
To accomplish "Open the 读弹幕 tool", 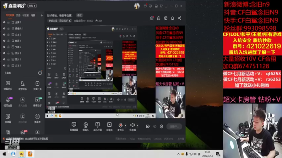I will tap(8, 118).
